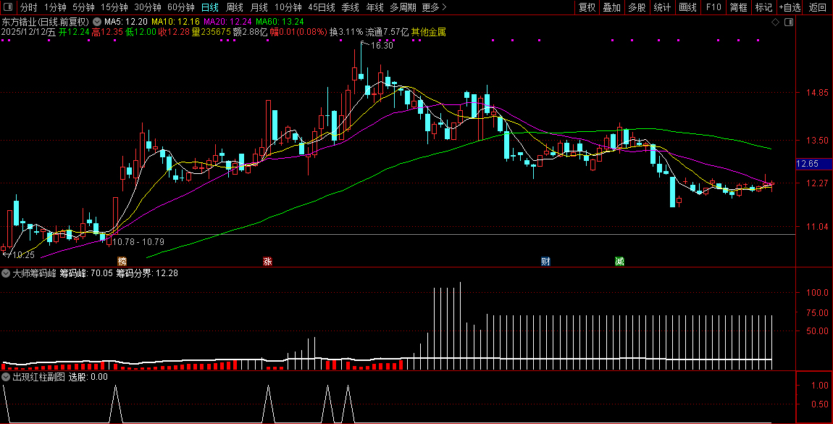Click the 返回 back button
This screenshot has width=833, height=424.
point(818,7)
